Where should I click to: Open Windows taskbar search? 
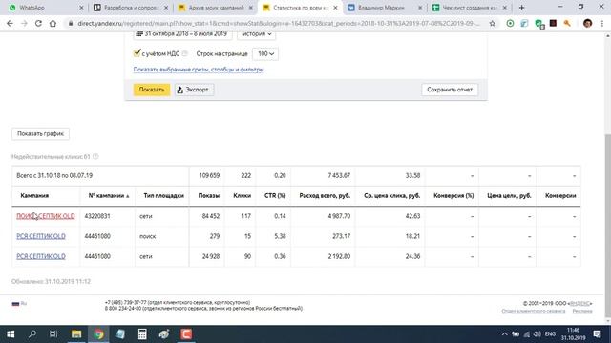pos(32,334)
